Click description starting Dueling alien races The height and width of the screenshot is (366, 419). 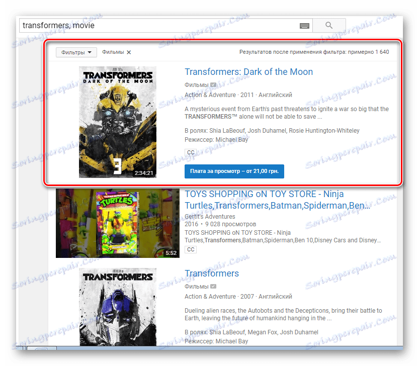(283, 314)
